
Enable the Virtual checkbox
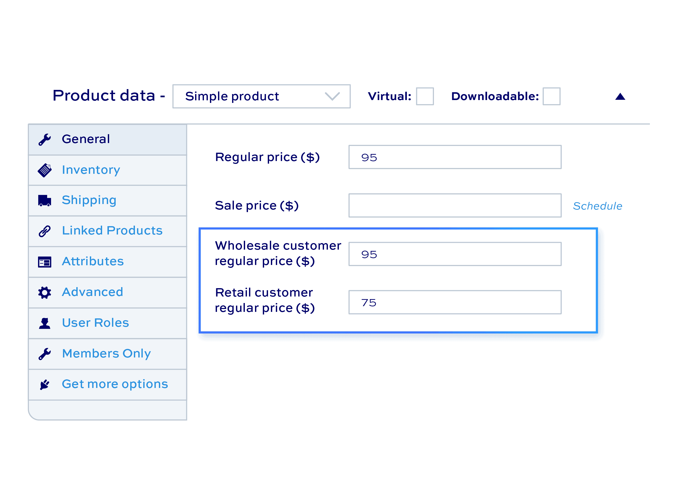point(425,96)
